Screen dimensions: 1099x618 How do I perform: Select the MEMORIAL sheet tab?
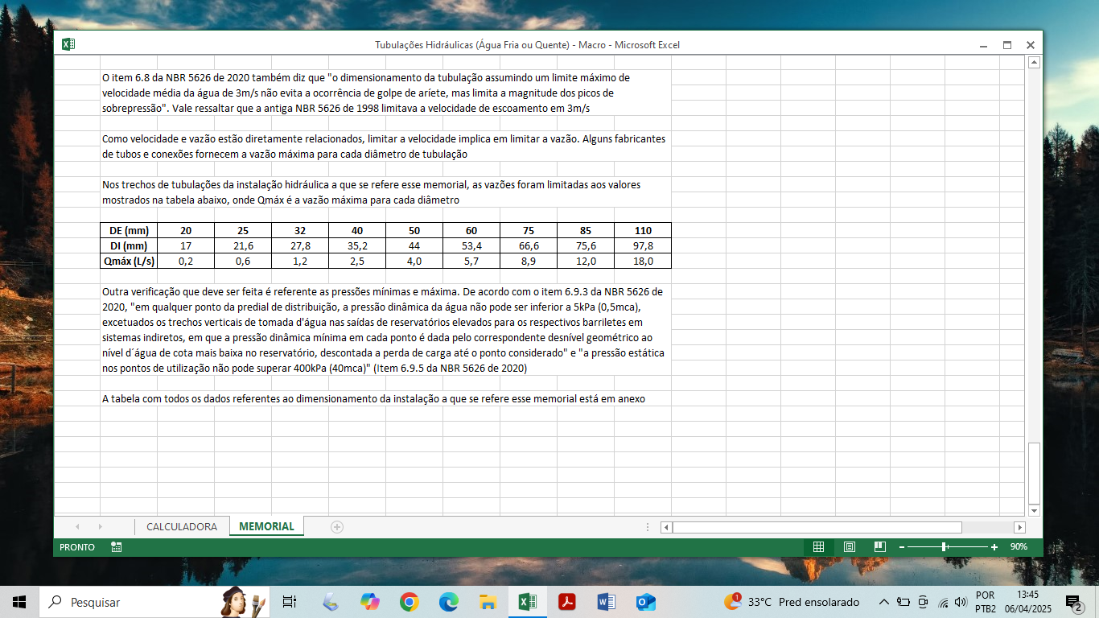tap(266, 527)
